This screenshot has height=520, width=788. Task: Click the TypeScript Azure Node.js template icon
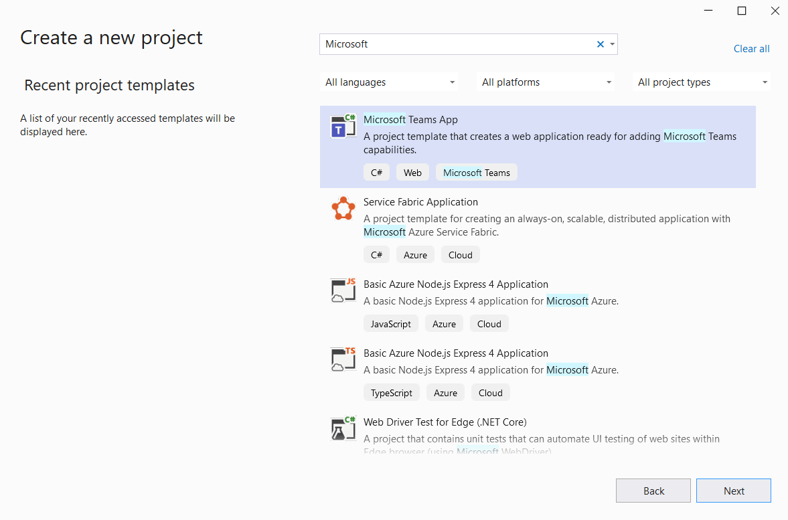click(343, 359)
